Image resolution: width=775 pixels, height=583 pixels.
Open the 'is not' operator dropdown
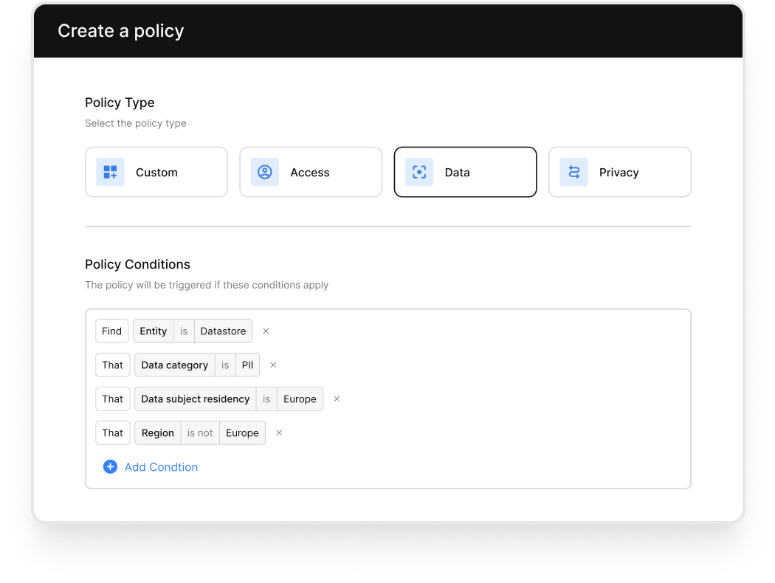200,433
